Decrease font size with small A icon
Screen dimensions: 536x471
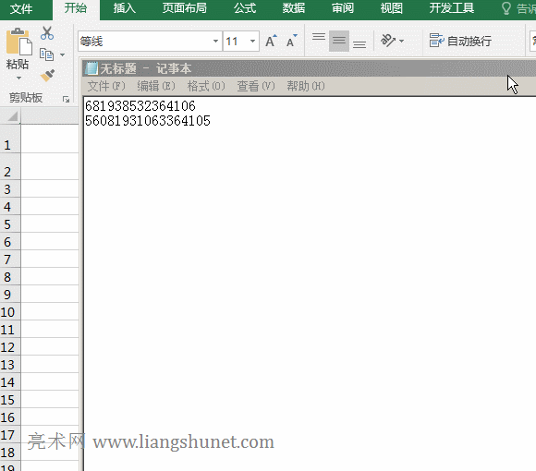292,41
